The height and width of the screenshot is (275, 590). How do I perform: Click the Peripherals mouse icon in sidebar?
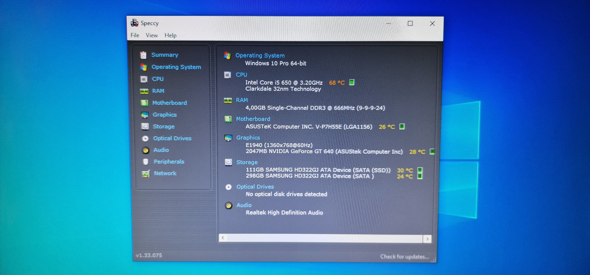(x=146, y=162)
